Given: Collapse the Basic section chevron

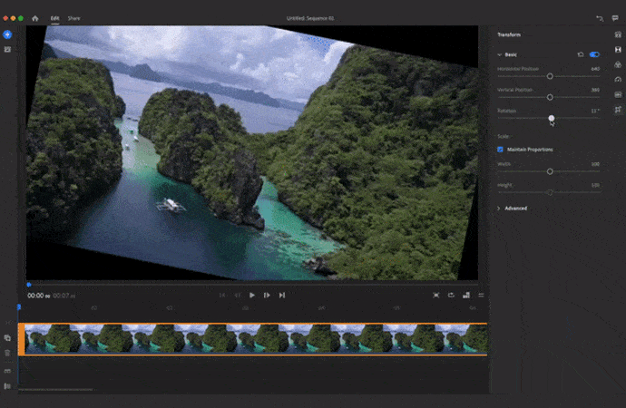Looking at the screenshot, I should coord(500,54).
